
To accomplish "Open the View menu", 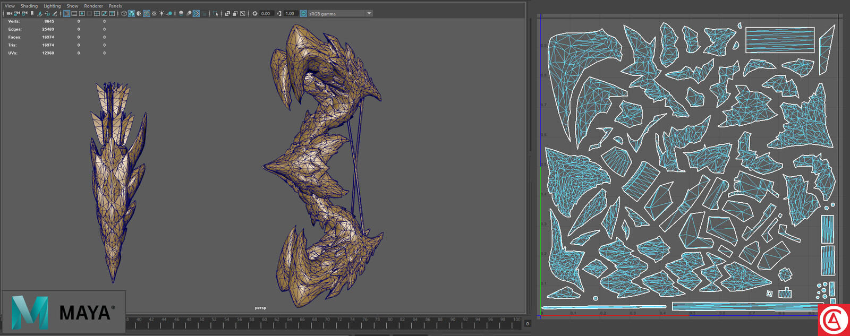I will coord(10,6).
